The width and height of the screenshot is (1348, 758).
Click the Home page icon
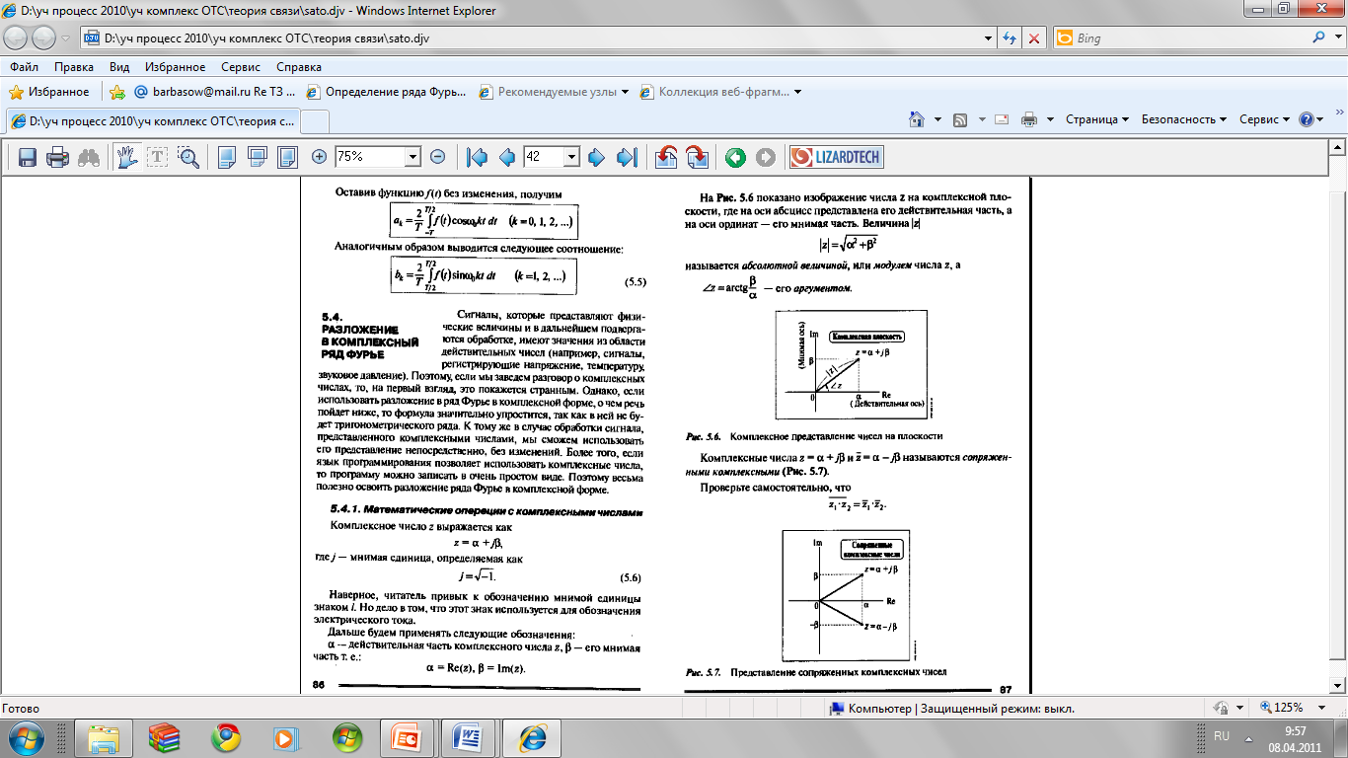(x=917, y=119)
